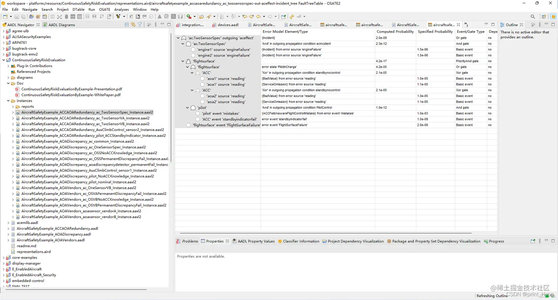Click the fault table horizontal scrollbar
558x300 pixels.
325,233
